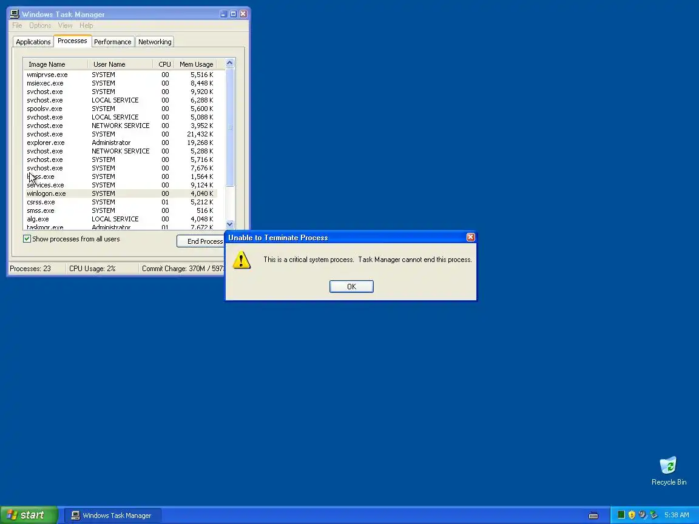This screenshot has height=524, width=699.
Task: Open the Recycle Bin desktop icon
Action: pyautogui.click(x=669, y=471)
